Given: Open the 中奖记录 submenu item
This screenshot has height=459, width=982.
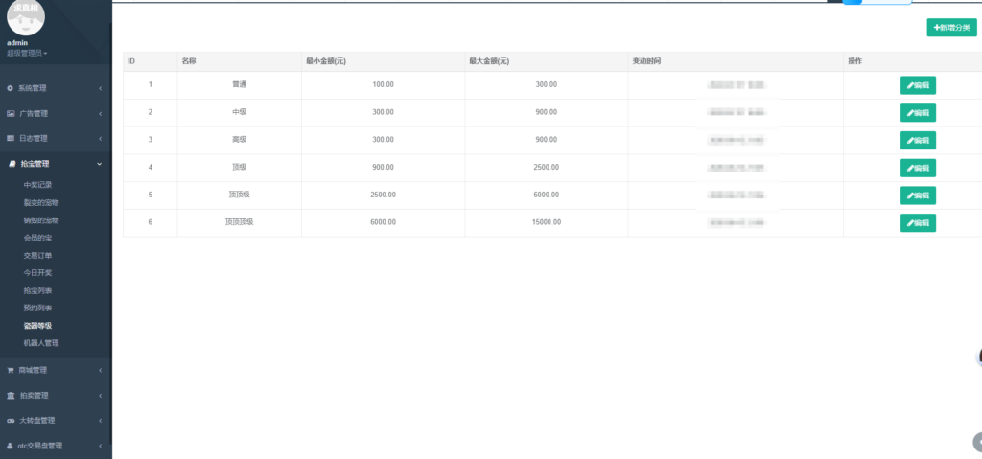Looking at the screenshot, I should pos(37,185).
